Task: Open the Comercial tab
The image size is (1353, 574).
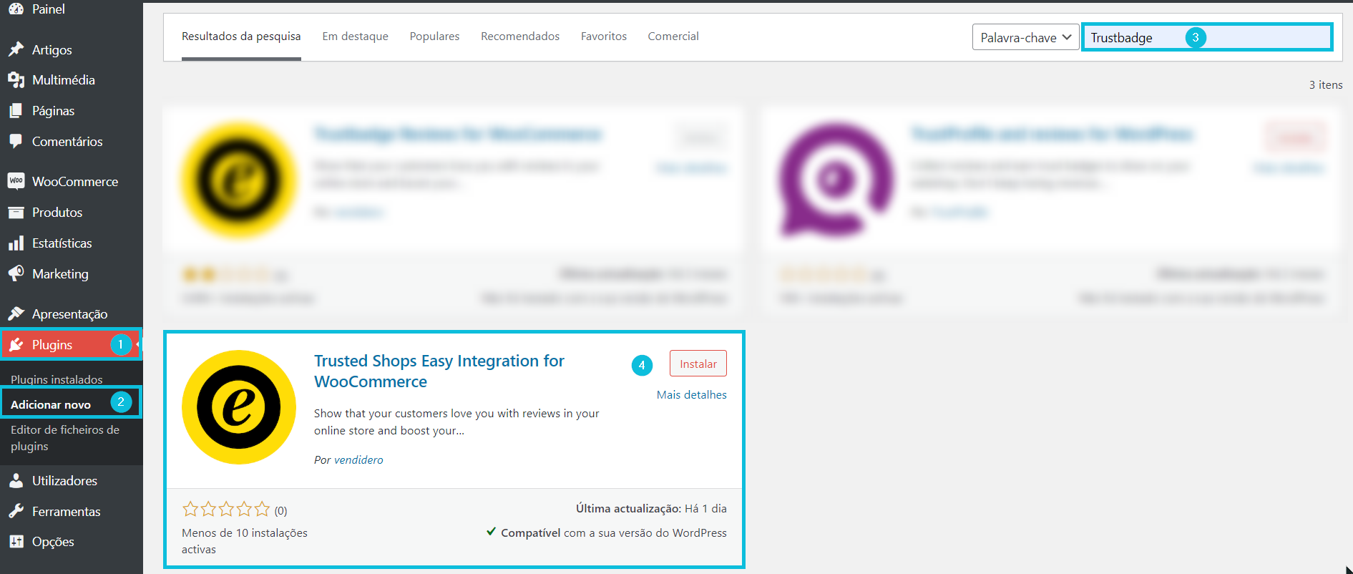Action: coord(673,37)
